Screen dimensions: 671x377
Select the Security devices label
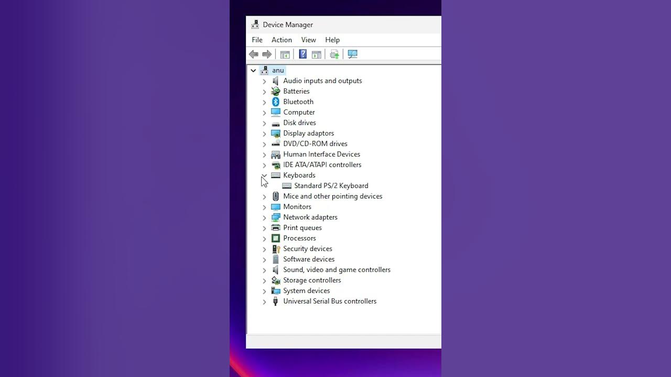(308, 249)
